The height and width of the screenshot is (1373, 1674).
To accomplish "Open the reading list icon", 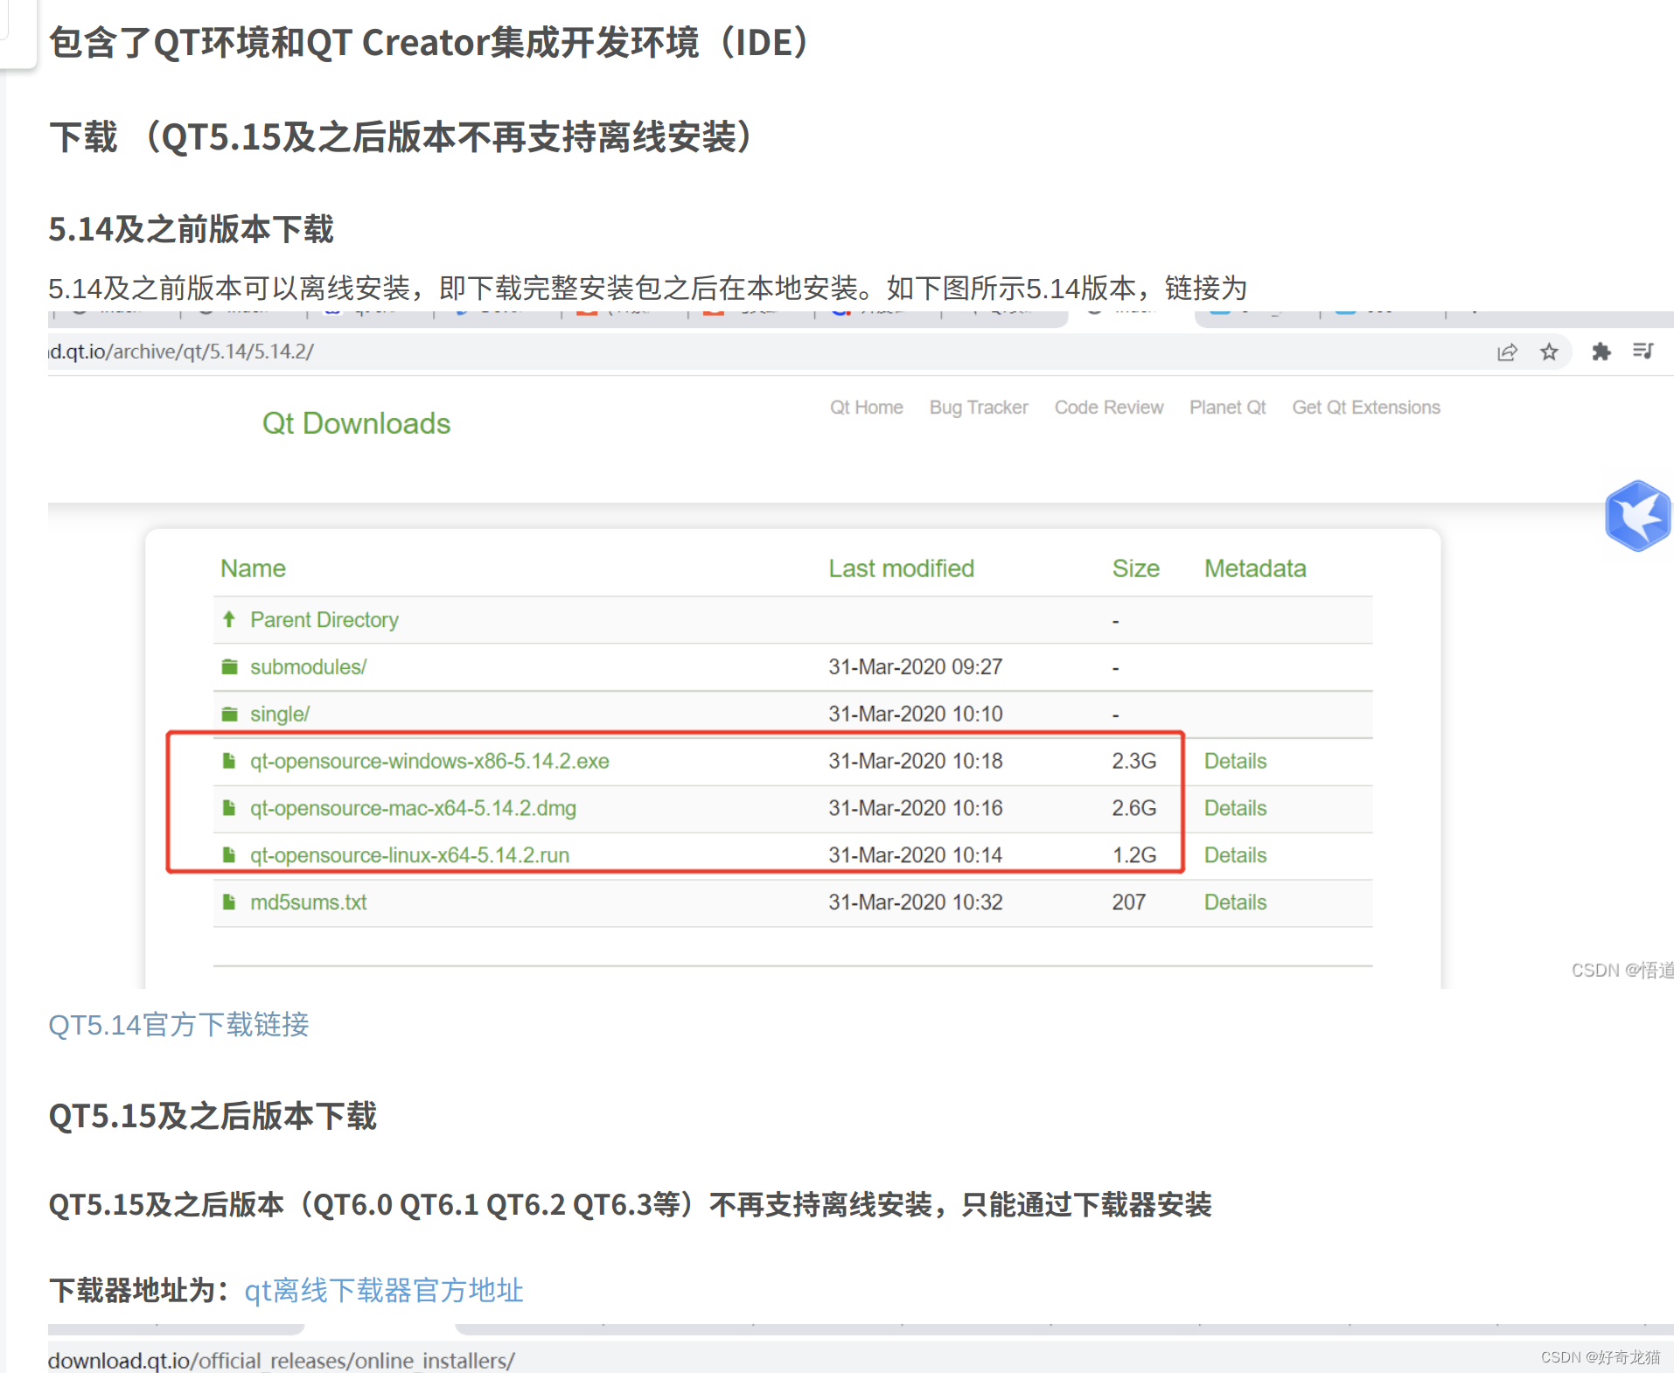I will tap(1643, 351).
